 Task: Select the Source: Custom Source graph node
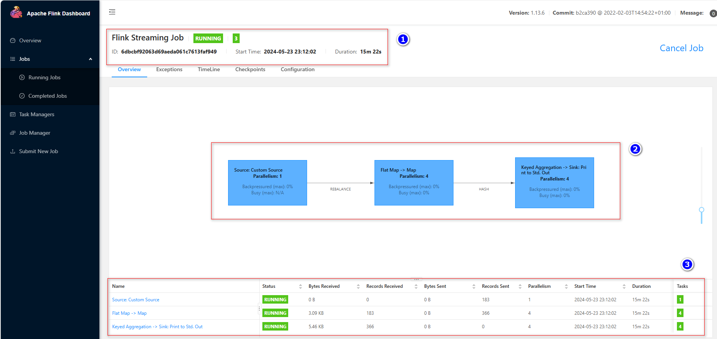coord(267,183)
